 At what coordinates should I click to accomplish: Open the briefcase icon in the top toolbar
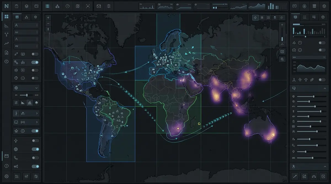coord(17,6)
